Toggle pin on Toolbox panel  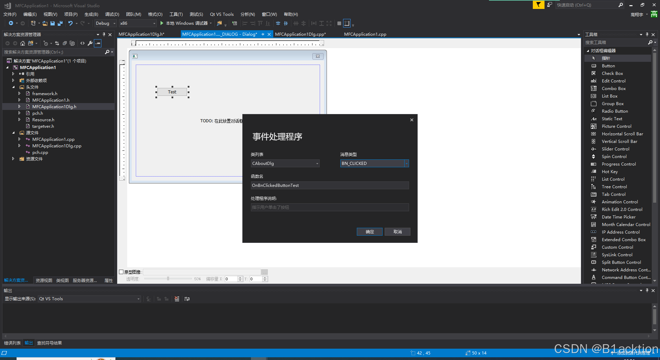647,34
